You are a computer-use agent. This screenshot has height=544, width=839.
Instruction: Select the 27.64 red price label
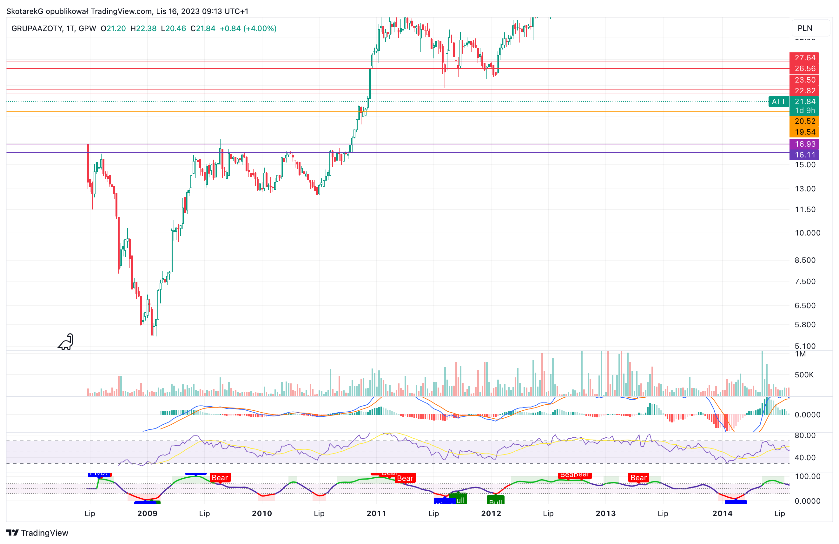pos(804,57)
